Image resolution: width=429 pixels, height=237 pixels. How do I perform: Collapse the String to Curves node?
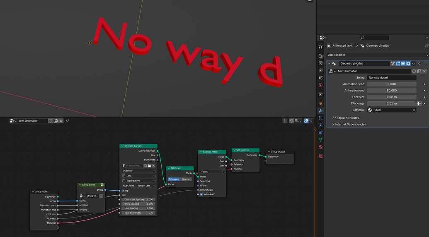coord(122,146)
